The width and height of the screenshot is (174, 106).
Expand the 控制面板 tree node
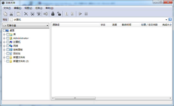(4, 50)
